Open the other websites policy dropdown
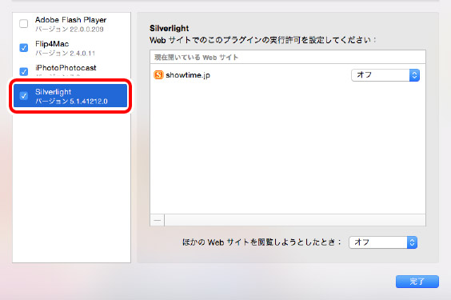The height and width of the screenshot is (300, 451). [383, 242]
